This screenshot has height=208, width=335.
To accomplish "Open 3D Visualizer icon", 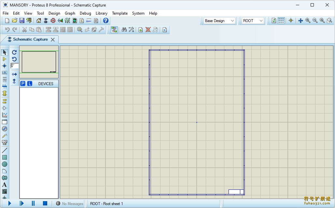I will [x=60, y=21].
